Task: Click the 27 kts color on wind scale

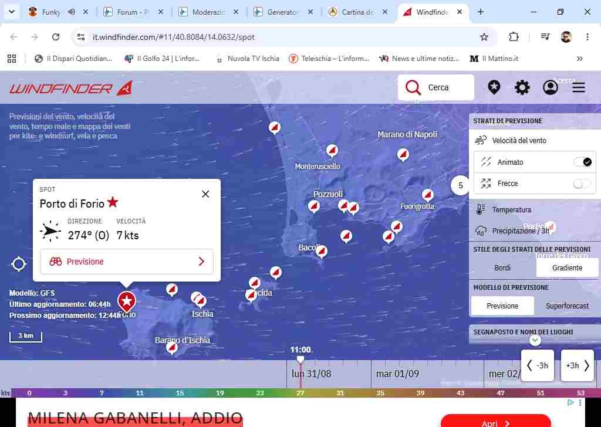Action: click(x=300, y=393)
